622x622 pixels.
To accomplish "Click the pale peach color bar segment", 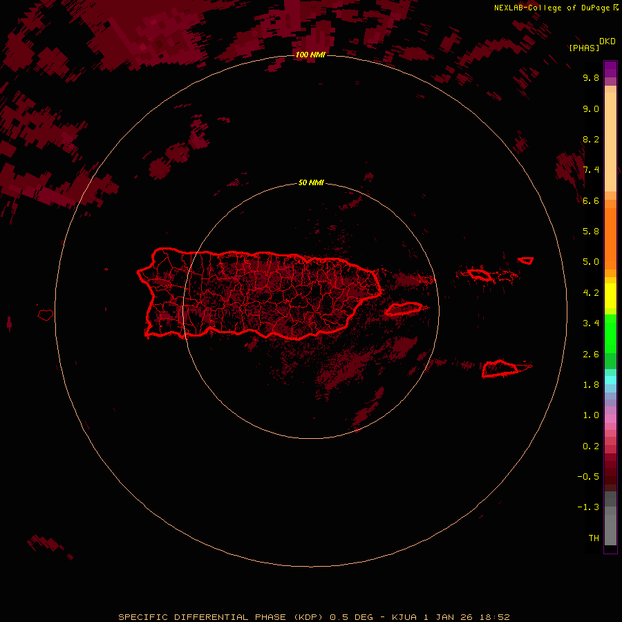I will tap(610, 142).
